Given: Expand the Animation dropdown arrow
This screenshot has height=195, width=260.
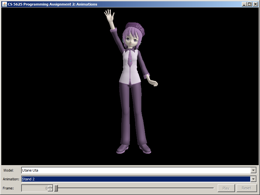Looking at the screenshot, I should click(253, 179).
